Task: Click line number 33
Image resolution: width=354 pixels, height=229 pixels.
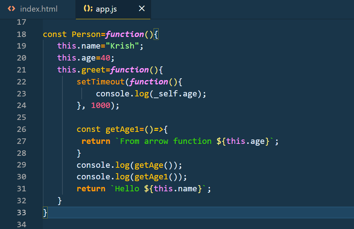Action: tap(21, 212)
